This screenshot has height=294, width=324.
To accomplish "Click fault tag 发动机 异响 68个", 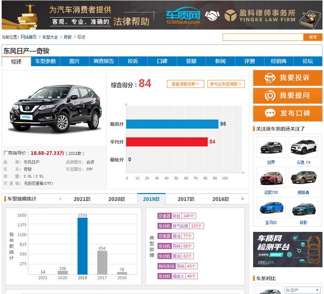I will coord(175,246).
